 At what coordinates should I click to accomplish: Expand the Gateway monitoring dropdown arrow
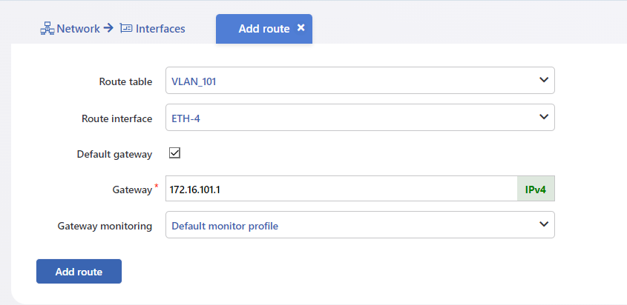[x=543, y=224]
